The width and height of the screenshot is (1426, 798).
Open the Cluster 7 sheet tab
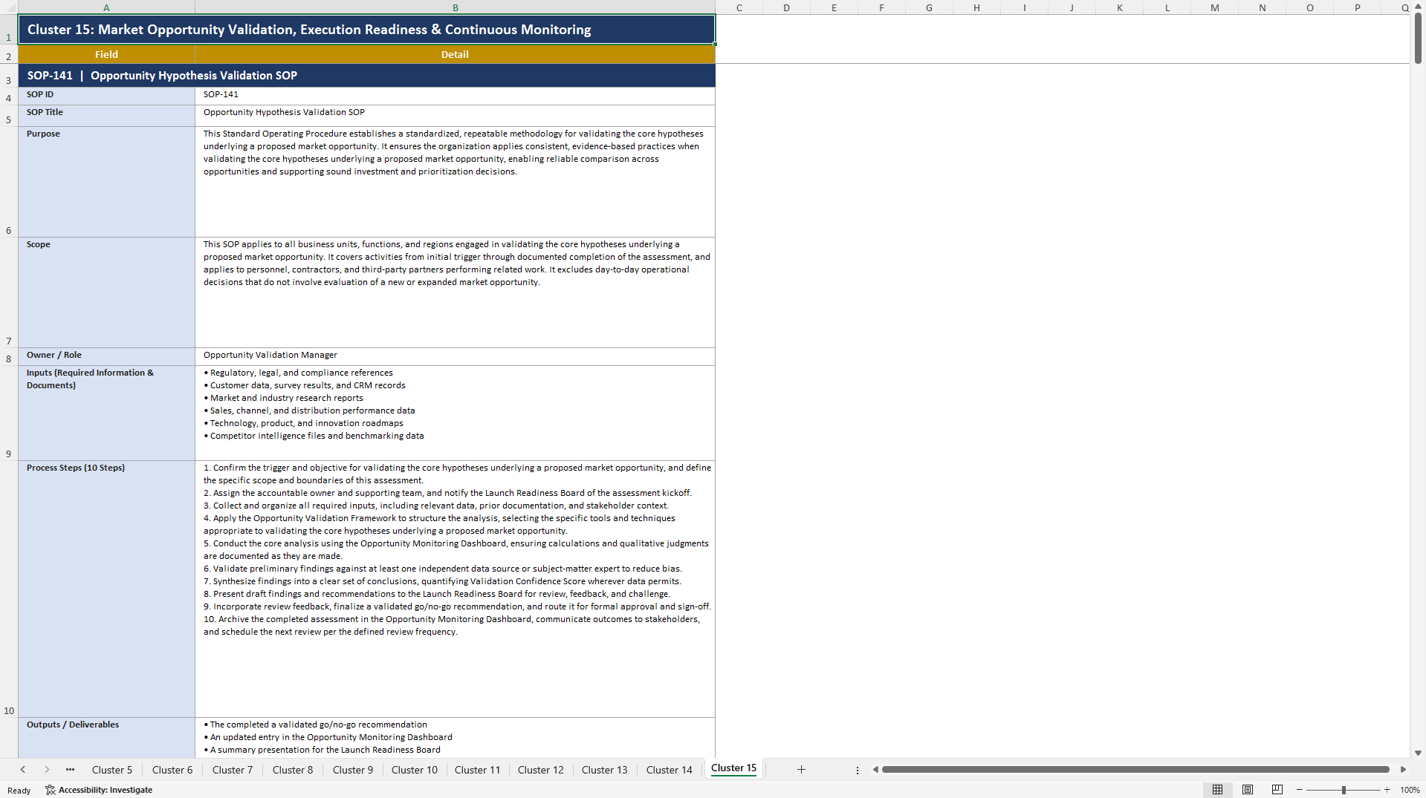pos(233,770)
